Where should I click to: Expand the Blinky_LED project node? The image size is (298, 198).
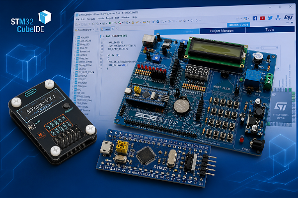point(75,45)
